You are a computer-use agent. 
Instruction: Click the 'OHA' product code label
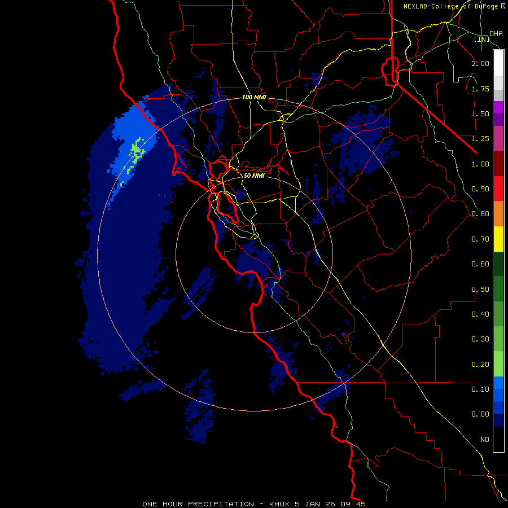496,33
